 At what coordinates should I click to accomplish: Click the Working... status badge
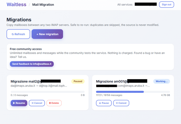point(161,81)
